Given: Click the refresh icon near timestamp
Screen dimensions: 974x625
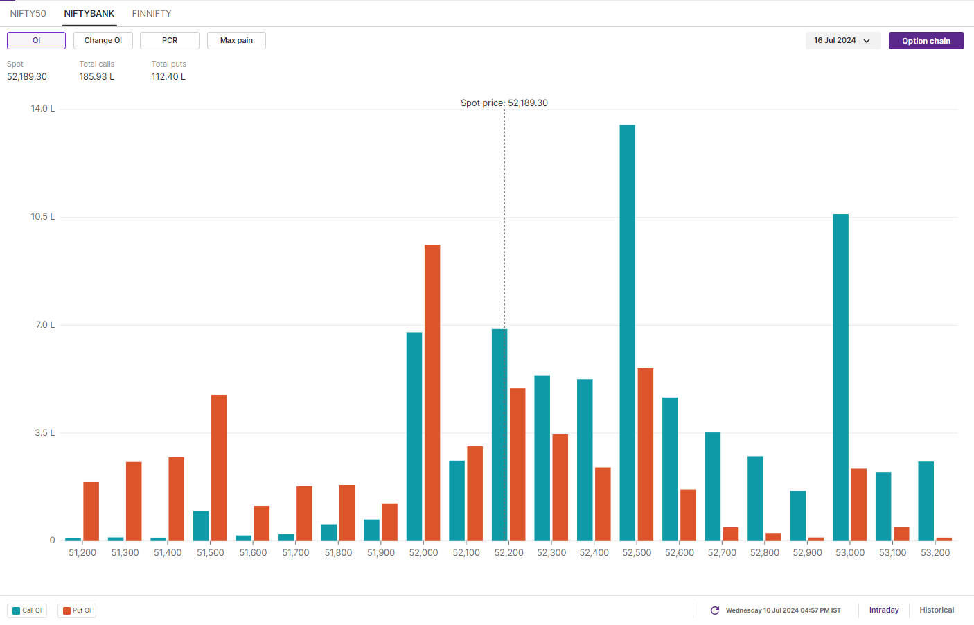Looking at the screenshot, I should (715, 610).
